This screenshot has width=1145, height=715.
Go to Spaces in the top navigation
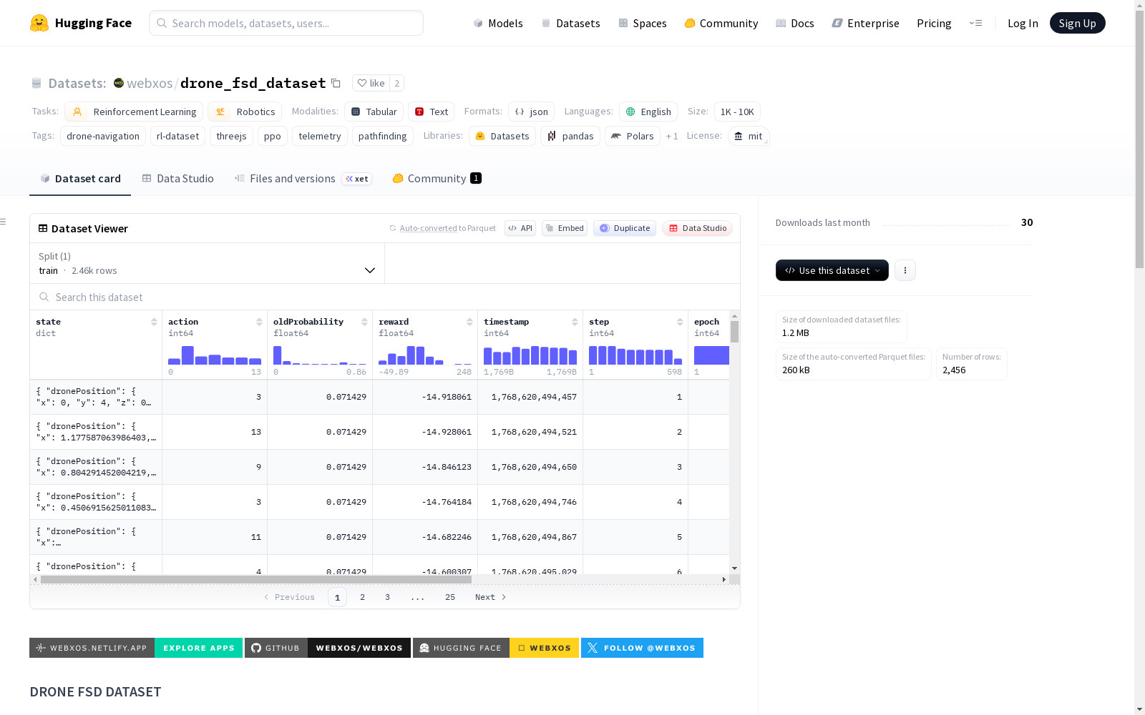[x=643, y=23]
